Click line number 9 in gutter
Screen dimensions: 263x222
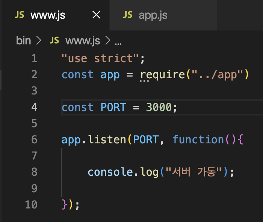(x=35, y=188)
